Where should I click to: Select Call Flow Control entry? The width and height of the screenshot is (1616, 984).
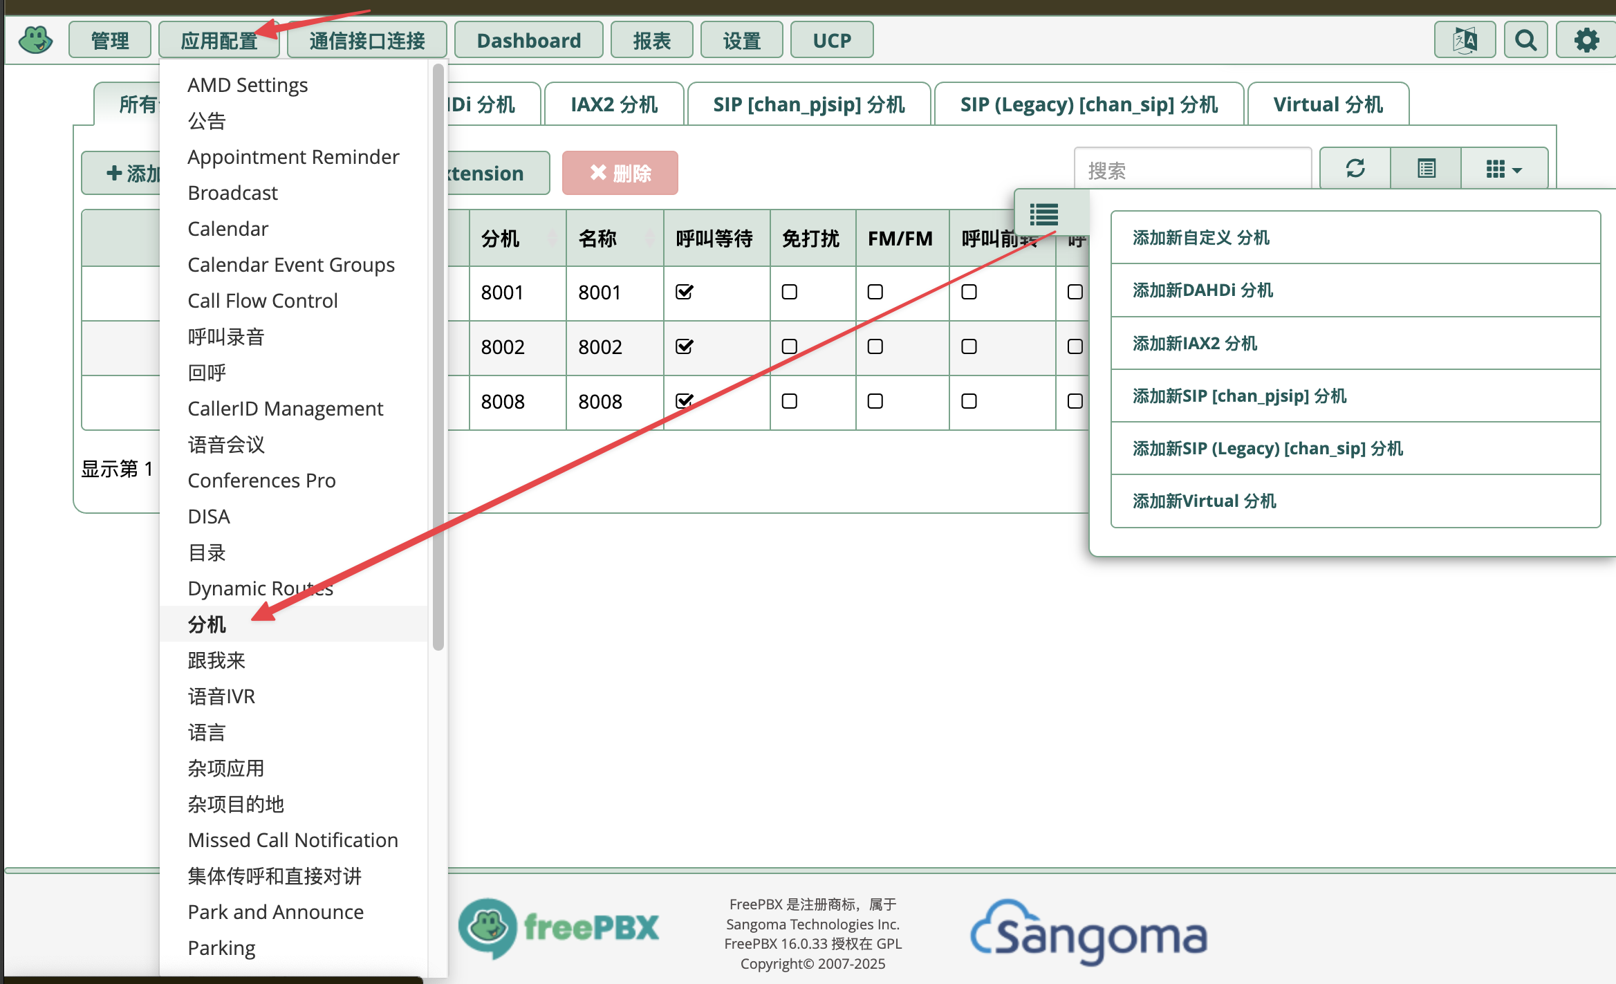point(294,300)
